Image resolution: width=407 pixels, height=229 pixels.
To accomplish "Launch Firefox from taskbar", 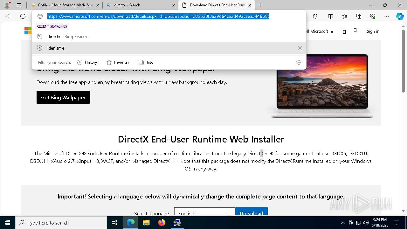I will [162, 223].
